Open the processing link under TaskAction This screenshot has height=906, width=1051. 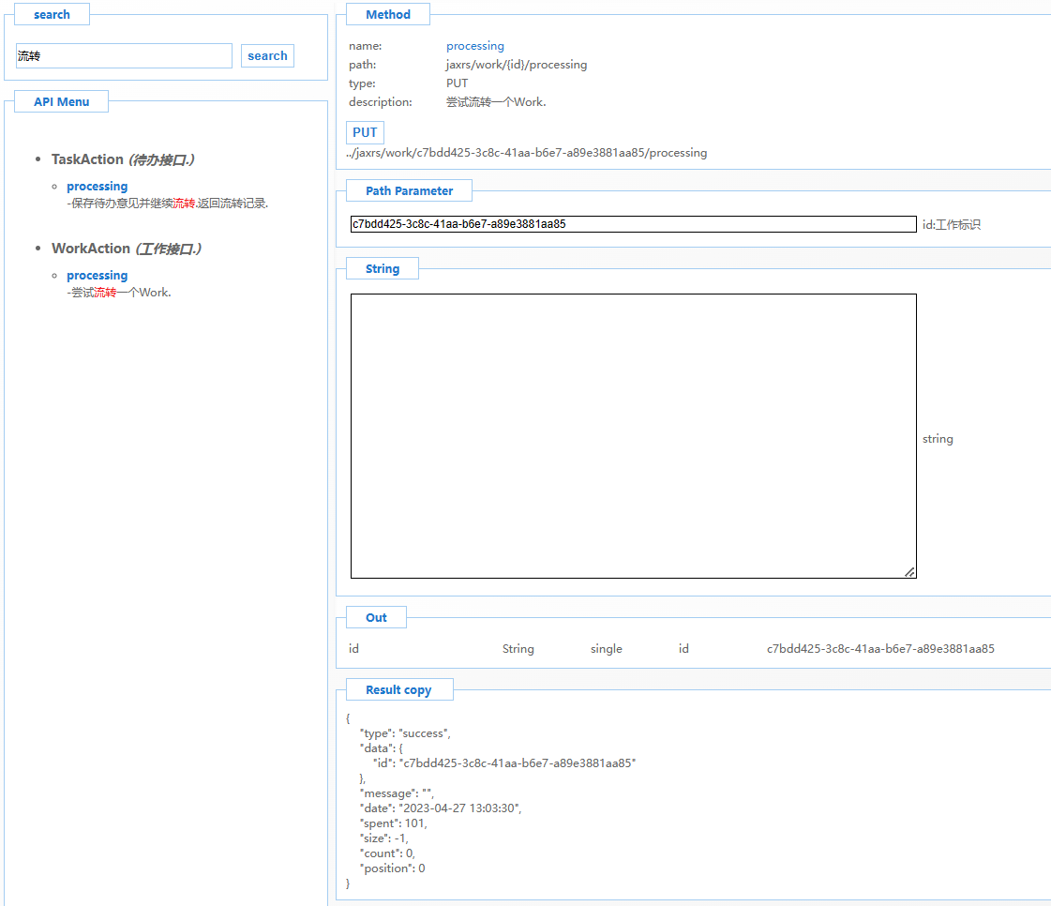pos(98,186)
